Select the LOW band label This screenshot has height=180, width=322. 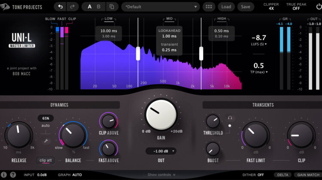(x=109, y=19)
